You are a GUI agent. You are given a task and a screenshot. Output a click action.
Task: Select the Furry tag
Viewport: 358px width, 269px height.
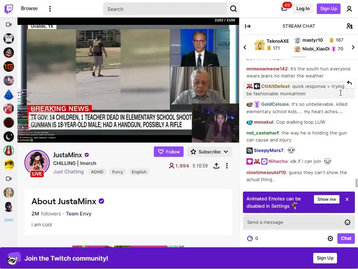click(x=117, y=172)
